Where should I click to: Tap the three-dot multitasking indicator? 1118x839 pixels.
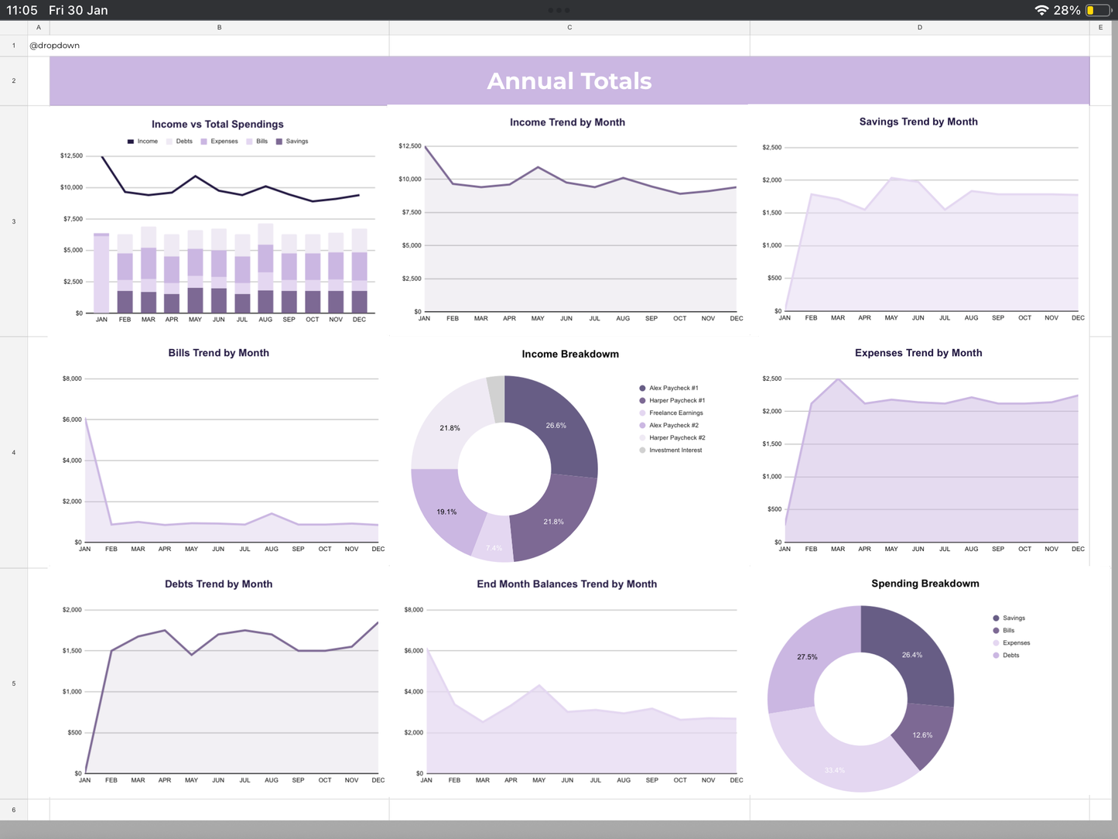click(x=559, y=10)
